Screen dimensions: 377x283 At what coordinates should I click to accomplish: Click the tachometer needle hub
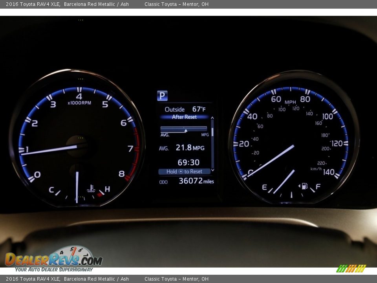(77, 146)
